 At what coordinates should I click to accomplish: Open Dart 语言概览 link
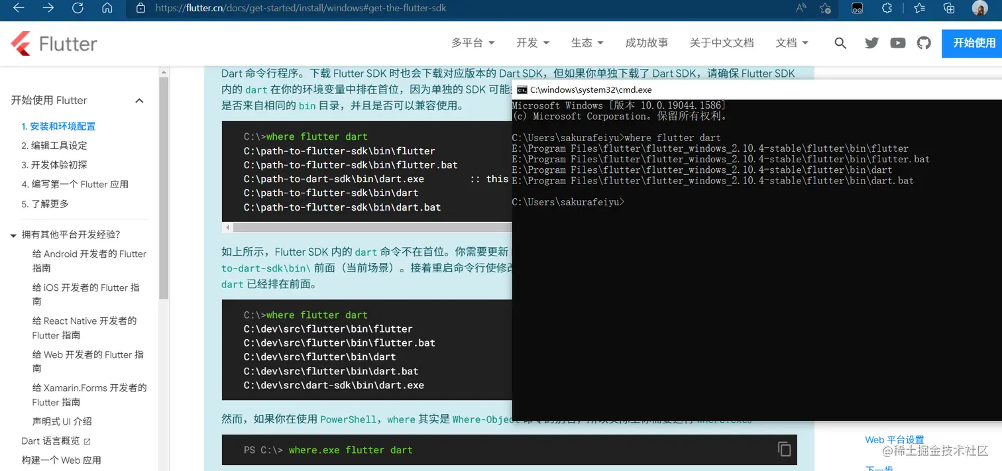point(50,441)
